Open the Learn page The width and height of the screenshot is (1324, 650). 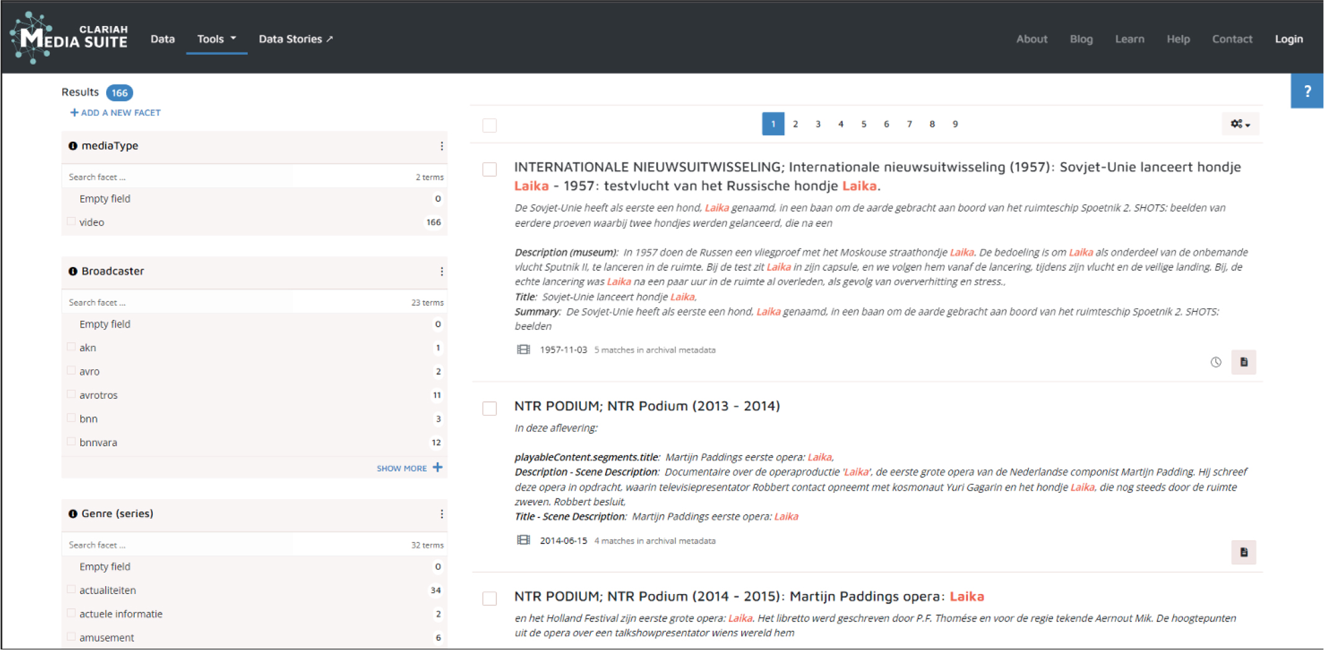click(x=1130, y=39)
